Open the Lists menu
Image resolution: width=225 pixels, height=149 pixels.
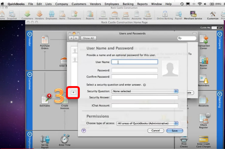pyautogui.click(x=49, y=4)
